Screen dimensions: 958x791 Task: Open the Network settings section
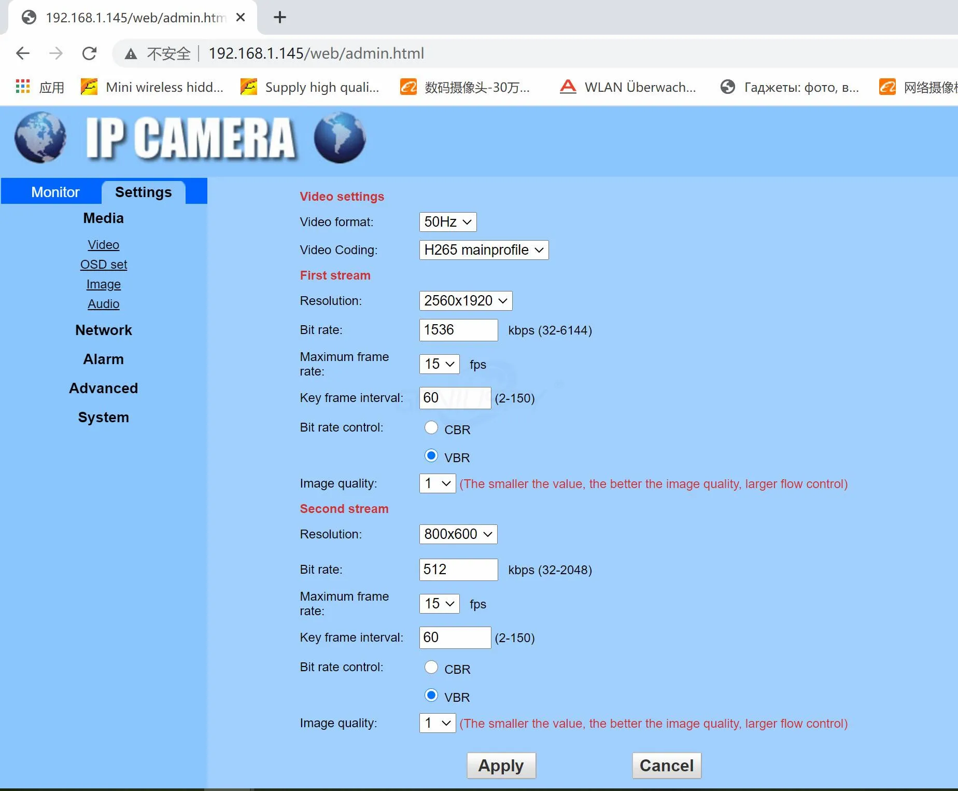click(x=103, y=330)
